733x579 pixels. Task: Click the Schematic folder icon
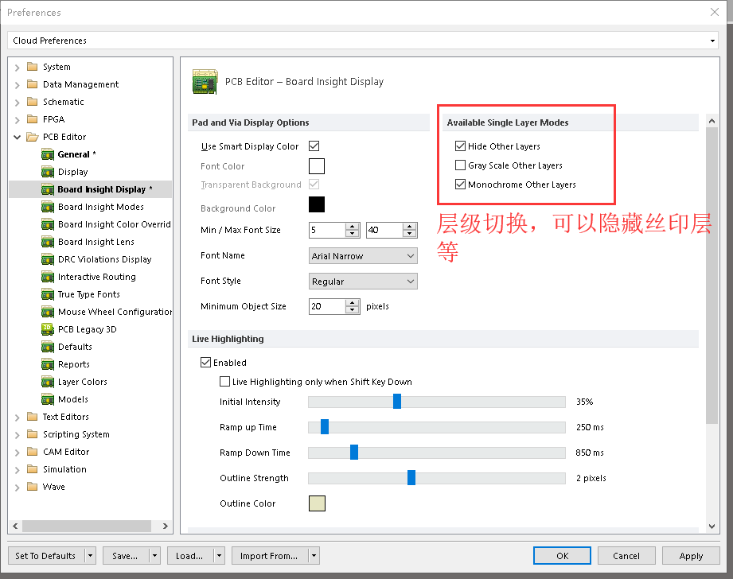coord(33,102)
